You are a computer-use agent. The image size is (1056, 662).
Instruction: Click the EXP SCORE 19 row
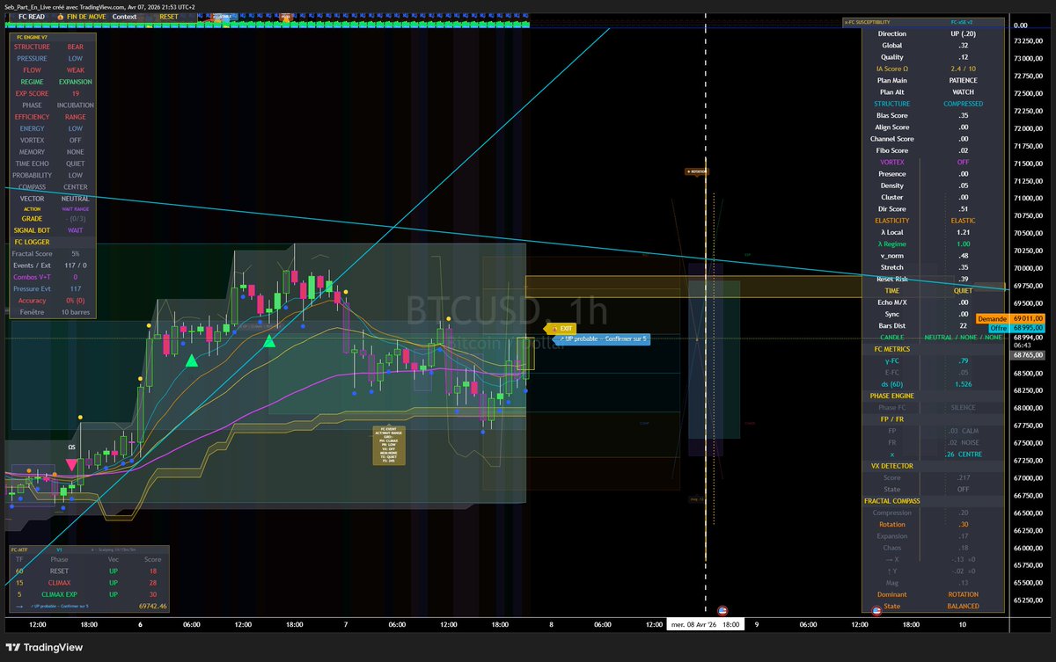tap(52, 93)
